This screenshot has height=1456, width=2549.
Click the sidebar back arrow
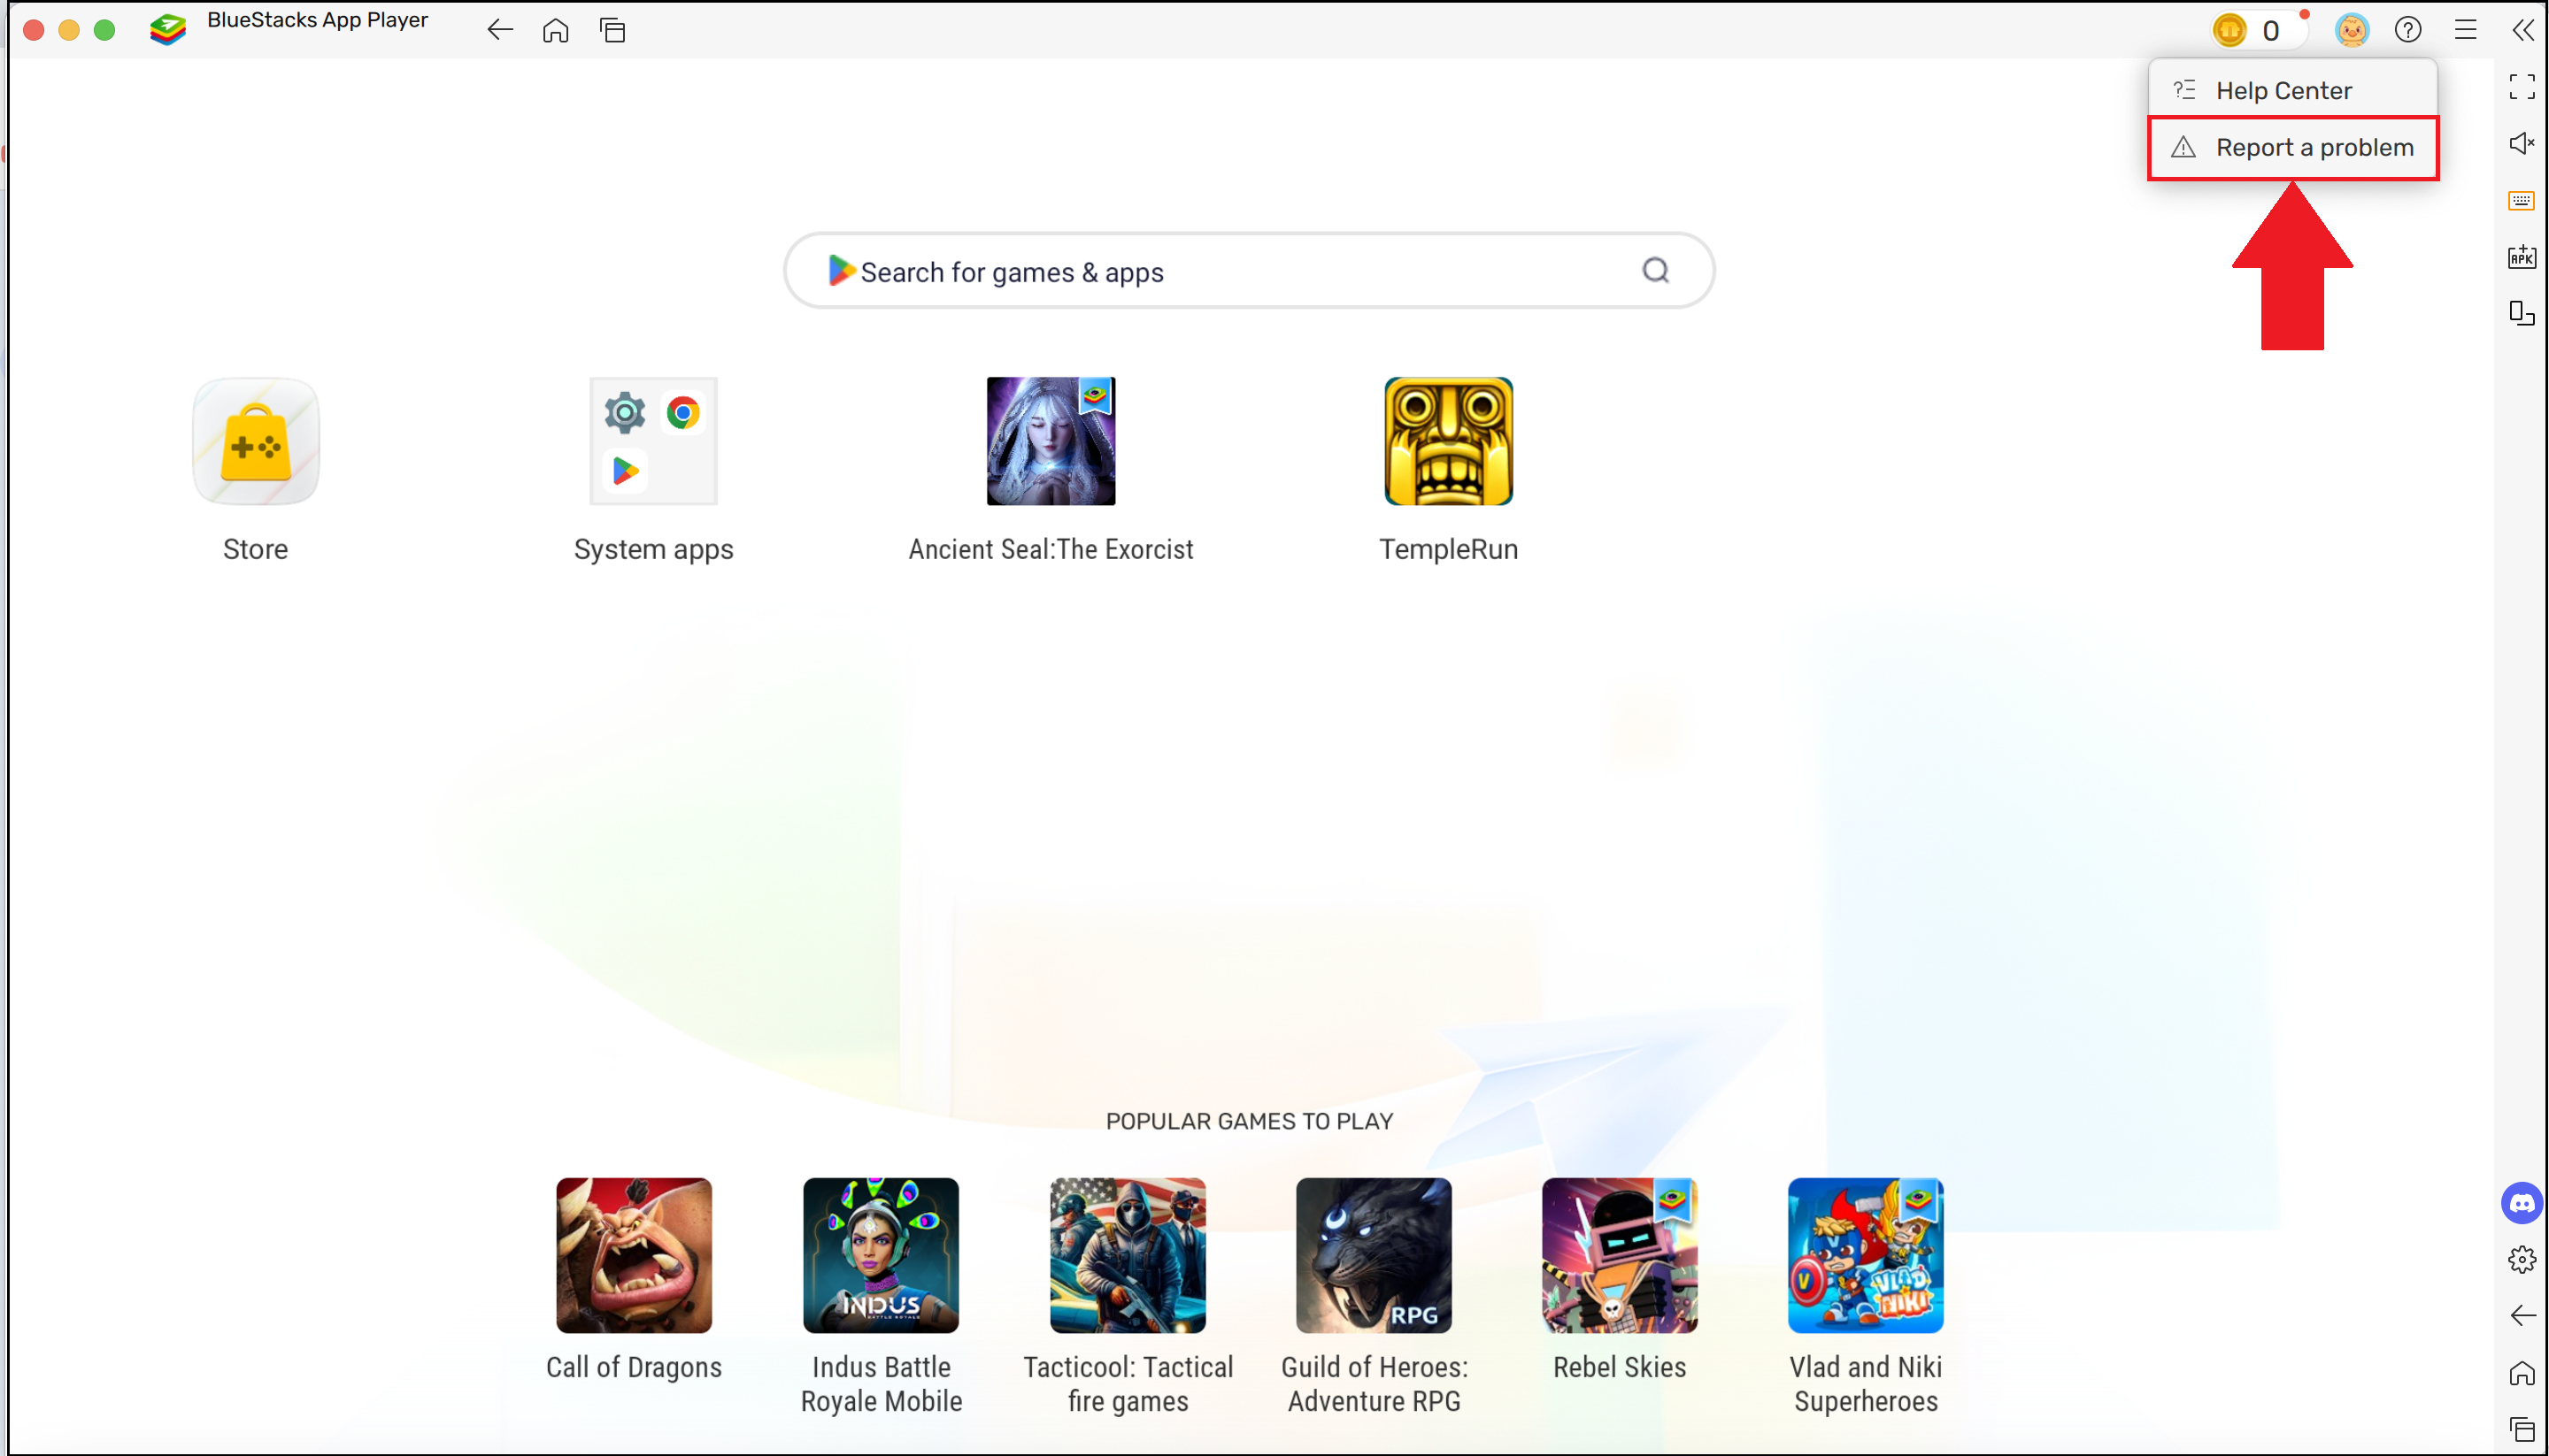point(2522,1316)
